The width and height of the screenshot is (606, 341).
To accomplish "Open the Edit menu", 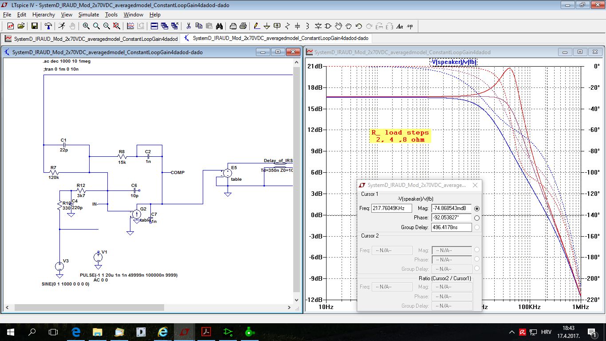I will tap(22, 15).
